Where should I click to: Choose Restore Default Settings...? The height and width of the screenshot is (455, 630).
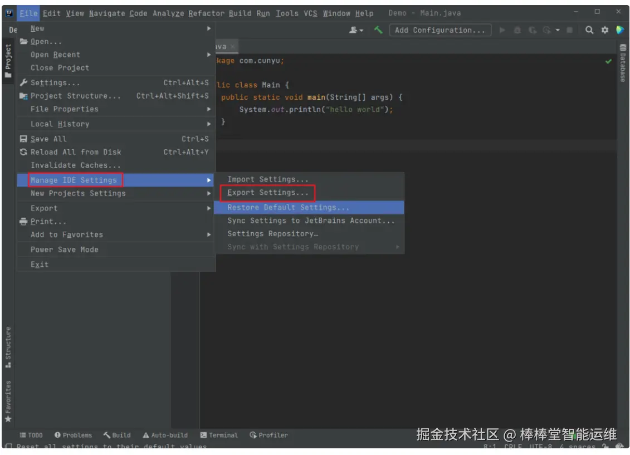(309, 208)
